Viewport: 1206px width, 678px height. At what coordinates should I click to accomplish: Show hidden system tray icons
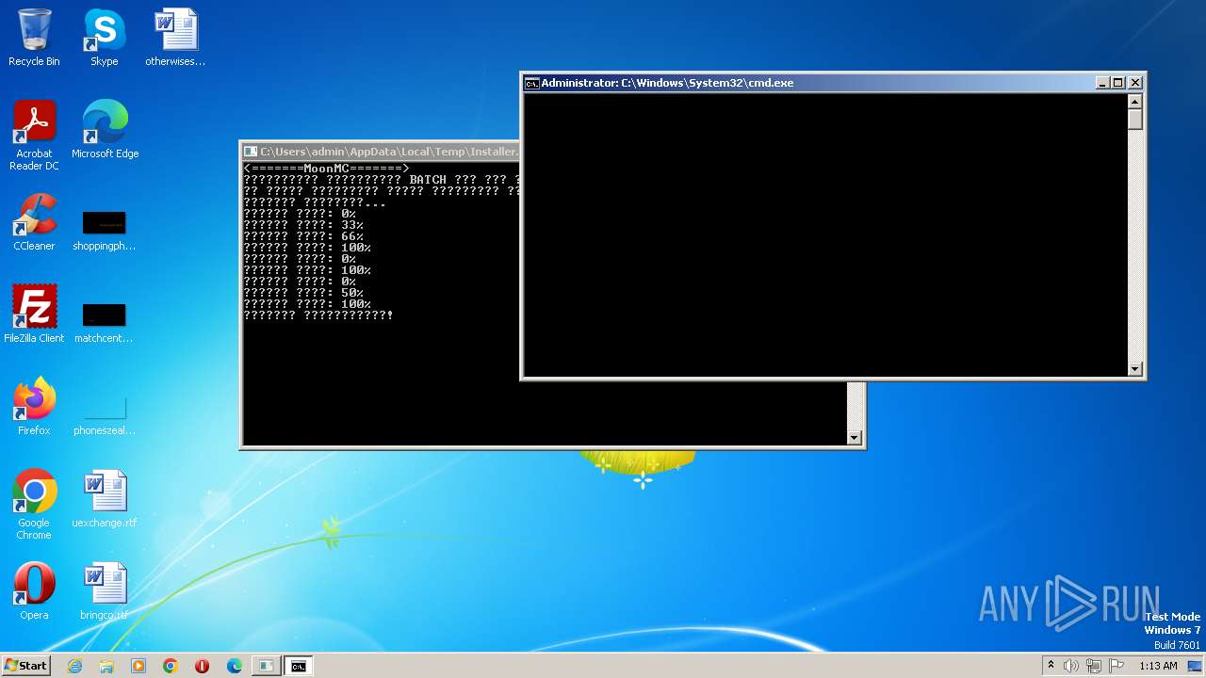[x=1051, y=666]
